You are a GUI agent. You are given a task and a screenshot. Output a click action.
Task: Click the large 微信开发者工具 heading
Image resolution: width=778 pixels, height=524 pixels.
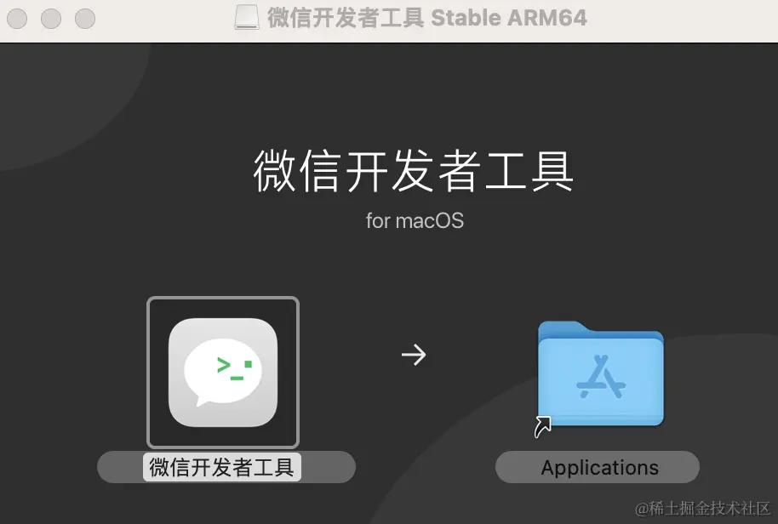414,171
